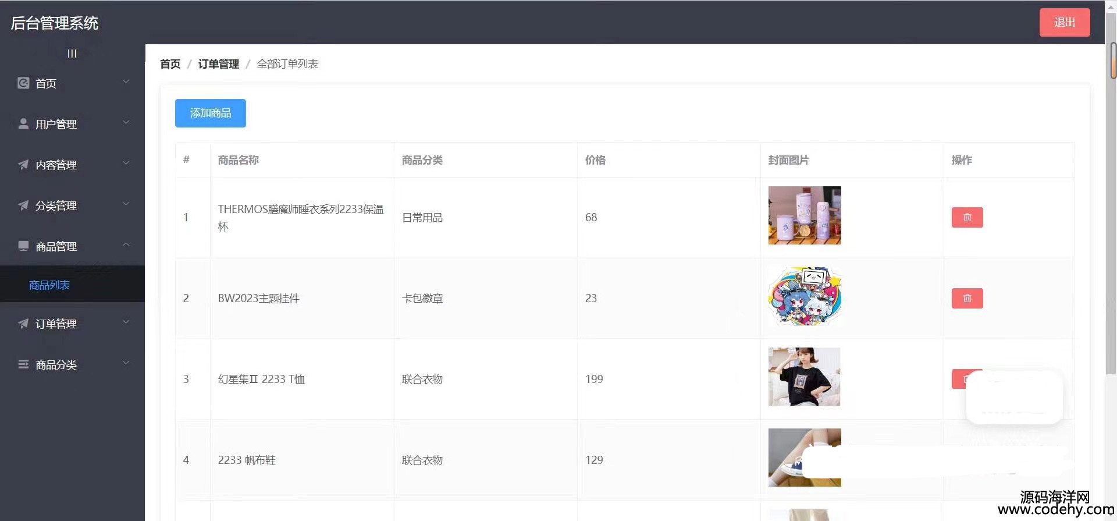Click product name 幻星集Ⅱ 2233 T恤
Image resolution: width=1117 pixels, height=521 pixels.
[261, 379]
